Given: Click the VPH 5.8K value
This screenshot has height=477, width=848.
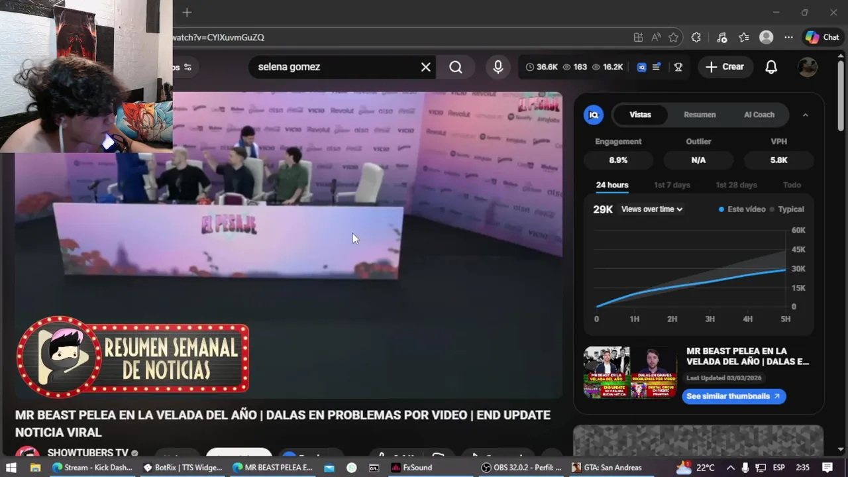Looking at the screenshot, I should 779,160.
